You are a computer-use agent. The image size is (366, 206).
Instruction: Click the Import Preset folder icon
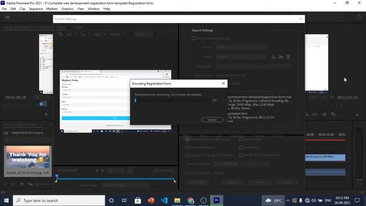[x=281, y=57]
